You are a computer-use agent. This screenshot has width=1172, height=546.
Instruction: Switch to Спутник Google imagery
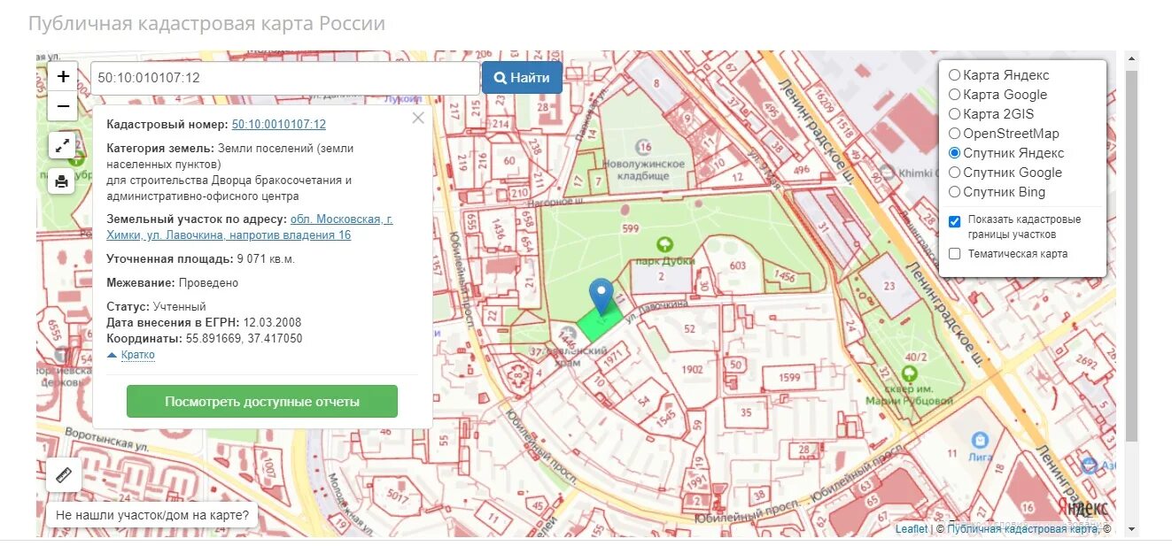click(x=954, y=173)
